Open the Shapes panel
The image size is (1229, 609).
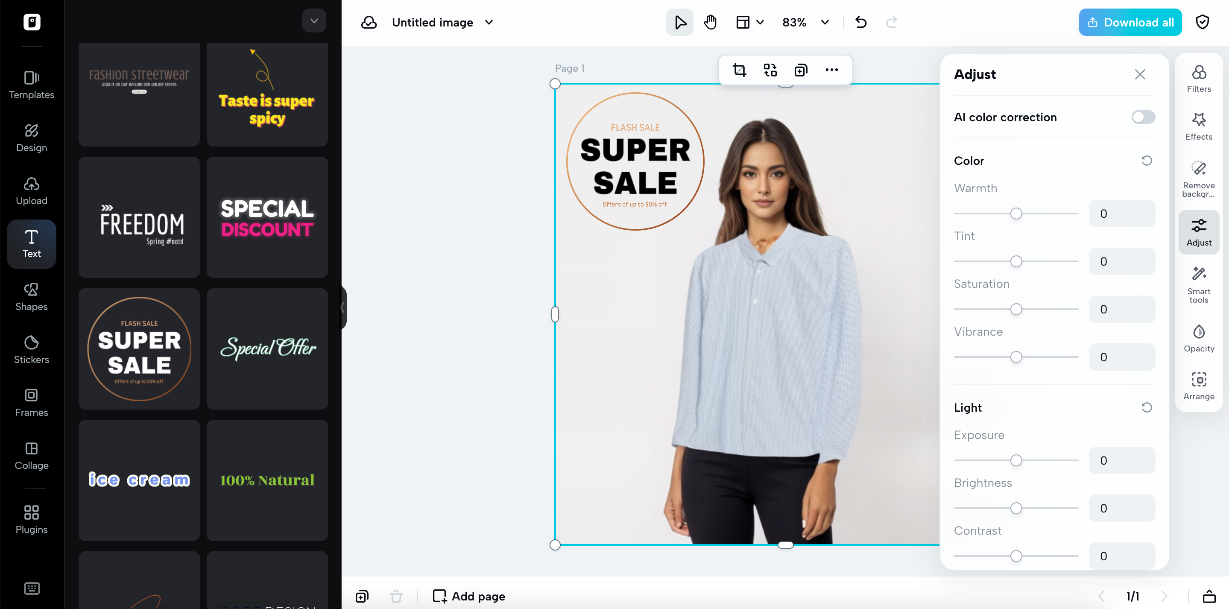pos(32,297)
